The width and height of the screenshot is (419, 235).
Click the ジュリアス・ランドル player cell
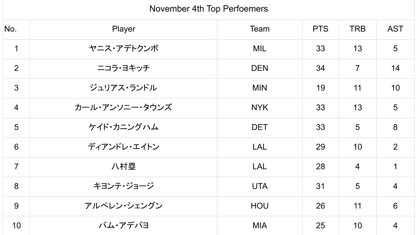(x=124, y=88)
